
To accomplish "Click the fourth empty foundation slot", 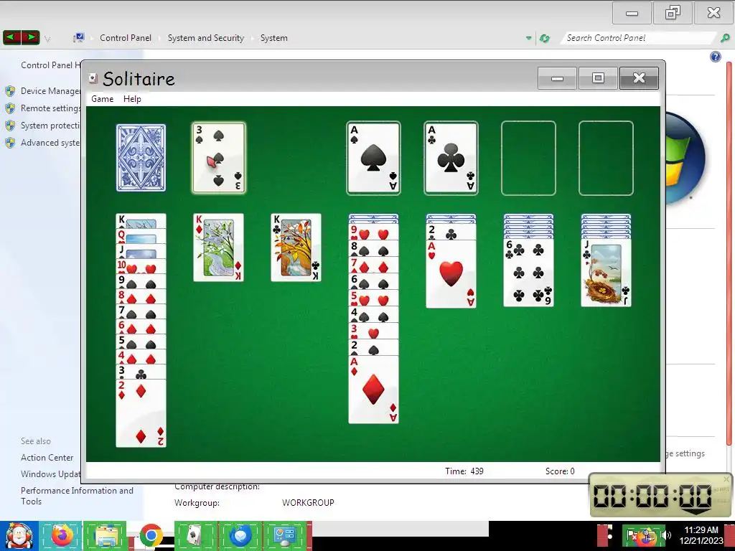I will (606, 158).
